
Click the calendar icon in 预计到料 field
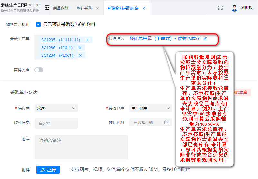[x=166, y=123]
